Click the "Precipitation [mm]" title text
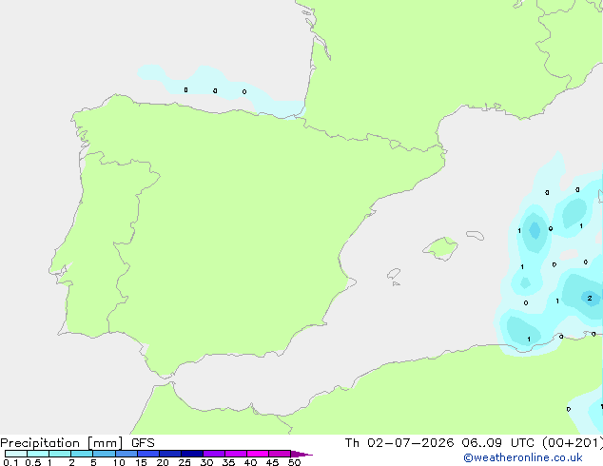603x466 pixels. click(x=62, y=443)
